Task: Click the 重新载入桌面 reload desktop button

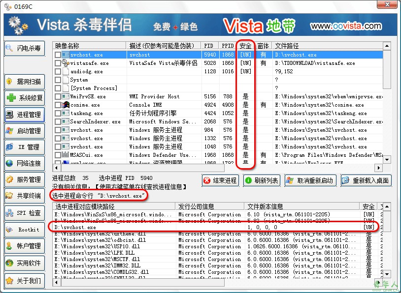Action: pyautogui.click(x=366, y=180)
